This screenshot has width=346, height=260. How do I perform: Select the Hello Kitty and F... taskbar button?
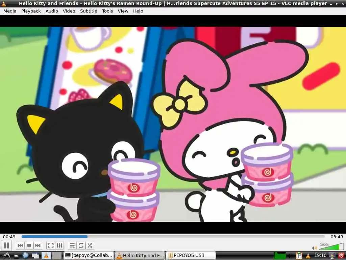(x=140, y=256)
